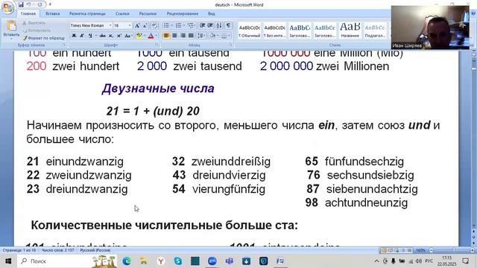The width and height of the screenshot is (477, 268).
Task: Apply Без интервала style
Action: click(x=274, y=31)
